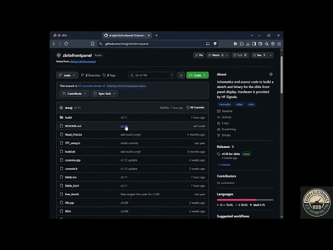Click the Leo AI star icon
Screen dimensions: 333x250
[266, 44]
